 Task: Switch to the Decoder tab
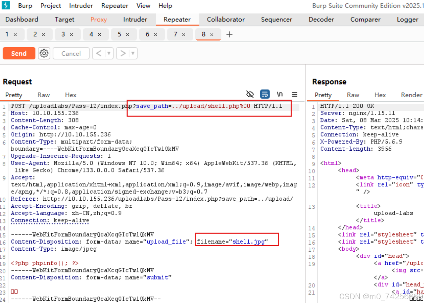tap(321, 19)
